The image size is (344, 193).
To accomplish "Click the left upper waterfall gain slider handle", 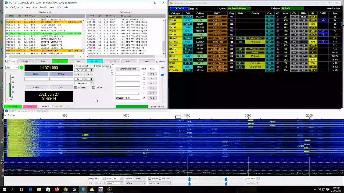I will pyautogui.click(x=189, y=179).
